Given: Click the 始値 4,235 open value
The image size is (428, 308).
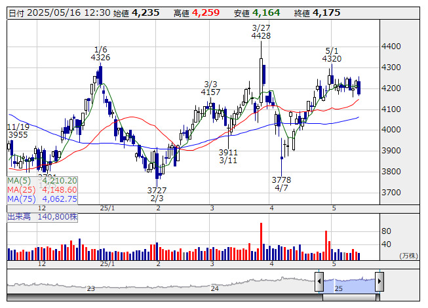Looking at the screenshot, I should [136, 13].
